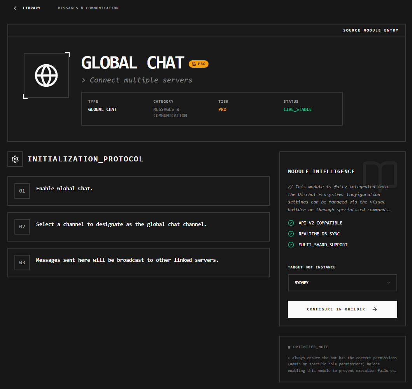Image resolution: width=412 pixels, height=389 pixels.
Task: Open Messages & Communication breadcrumb
Action: [x=88, y=8]
